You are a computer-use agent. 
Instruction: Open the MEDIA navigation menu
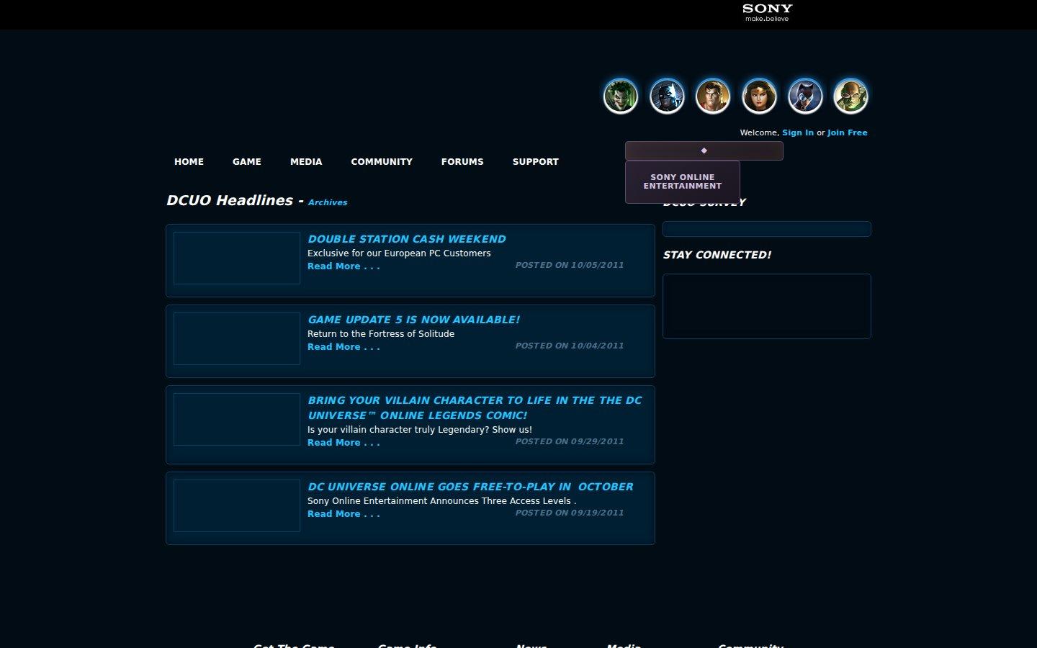[x=306, y=162]
